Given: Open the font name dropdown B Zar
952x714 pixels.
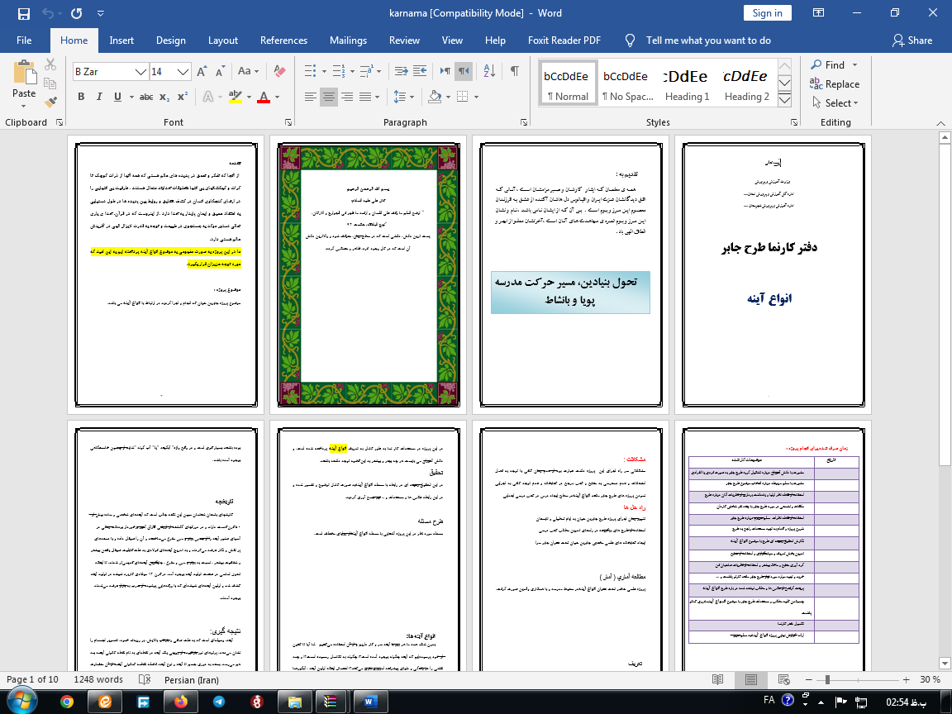Looking at the screenshot, I should click(x=140, y=72).
